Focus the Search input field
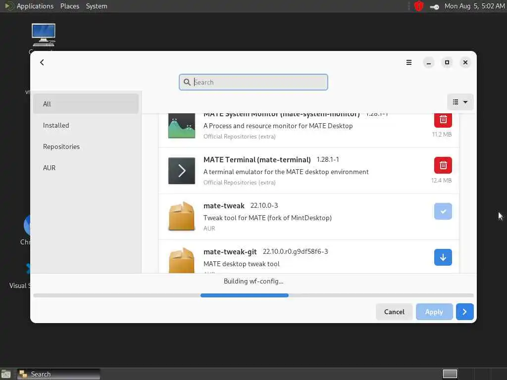Image resolution: width=507 pixels, height=380 pixels. (253, 82)
